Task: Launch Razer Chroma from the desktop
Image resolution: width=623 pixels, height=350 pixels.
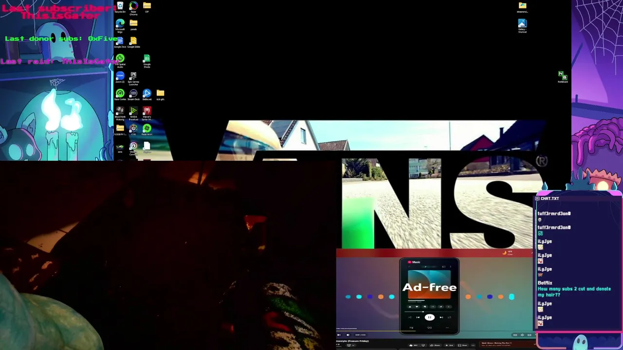Action: coord(133,8)
